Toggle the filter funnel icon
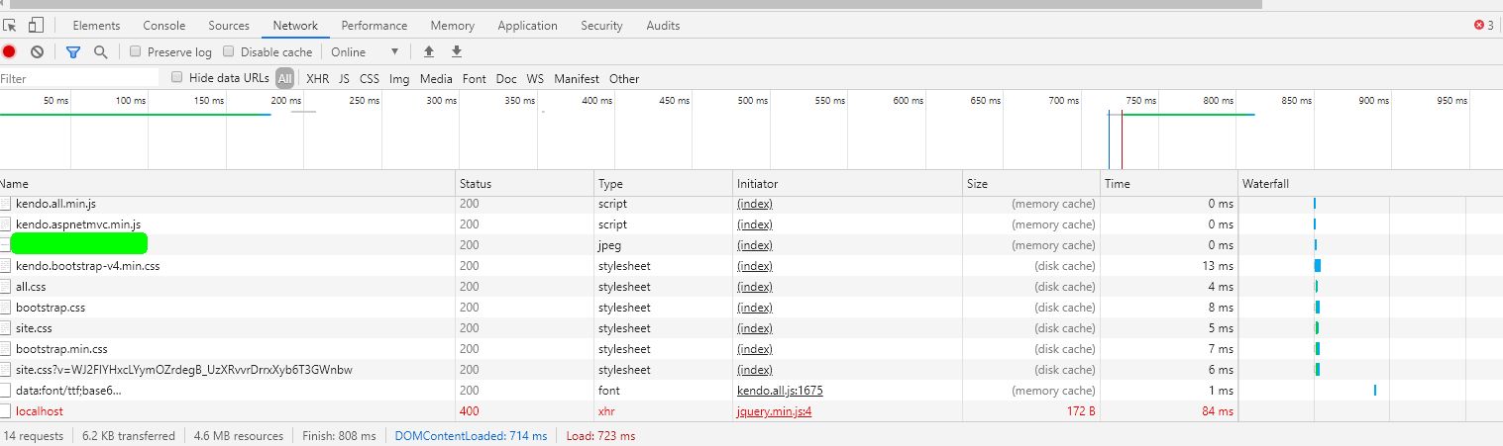1503x446 pixels. click(72, 52)
